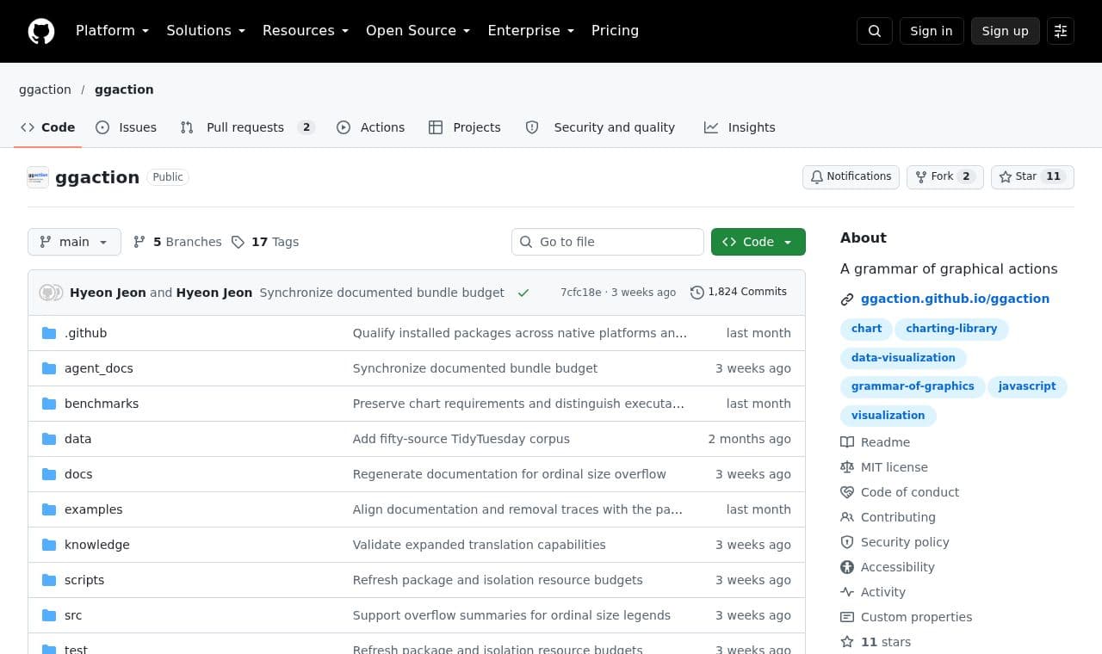
Task: Expand the Open Source menu
Action: 418,31
